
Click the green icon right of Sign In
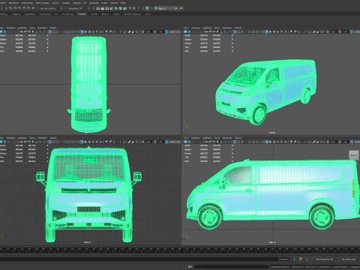[181, 8]
